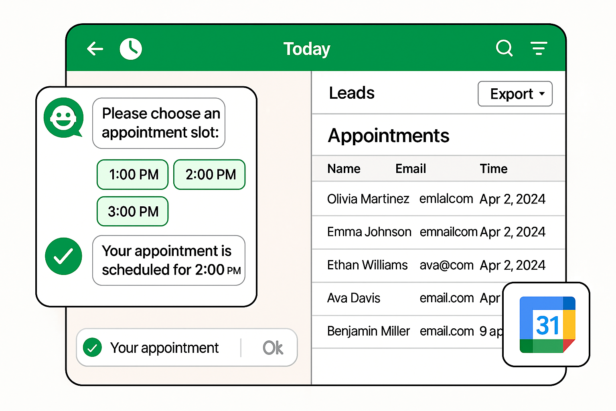Select the Benjamin Miller row
The width and height of the screenshot is (616, 411).
(369, 331)
